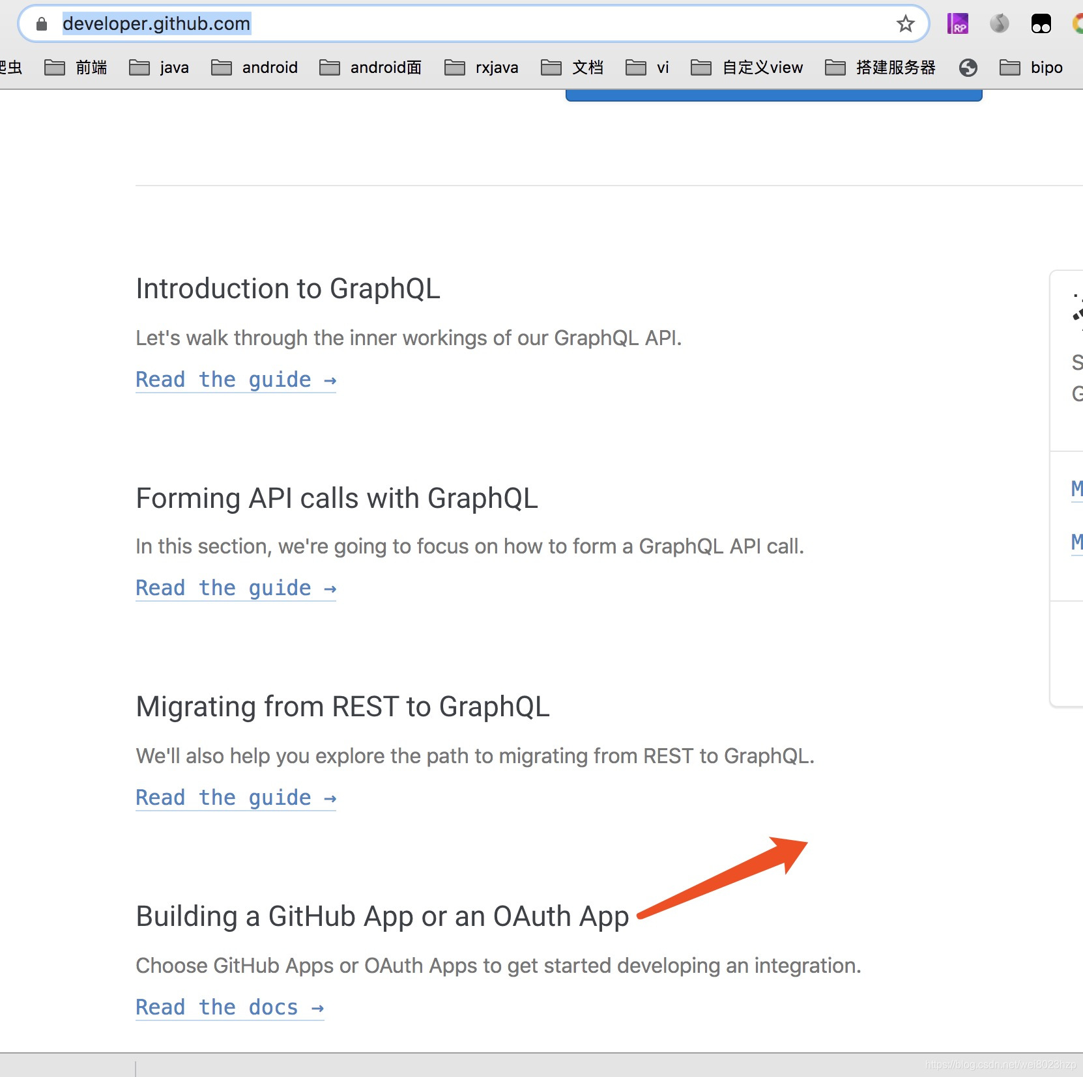Open the purple RP browser extension
The image size is (1083, 1077).
tap(957, 24)
